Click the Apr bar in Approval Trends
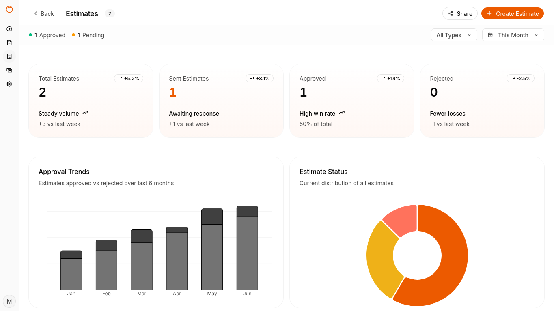 (x=177, y=259)
